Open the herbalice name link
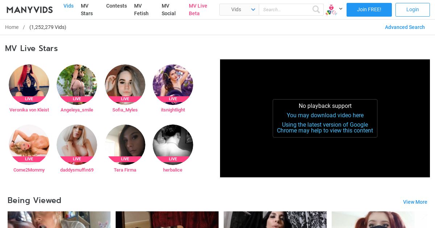This screenshot has height=228, width=435. (173, 170)
